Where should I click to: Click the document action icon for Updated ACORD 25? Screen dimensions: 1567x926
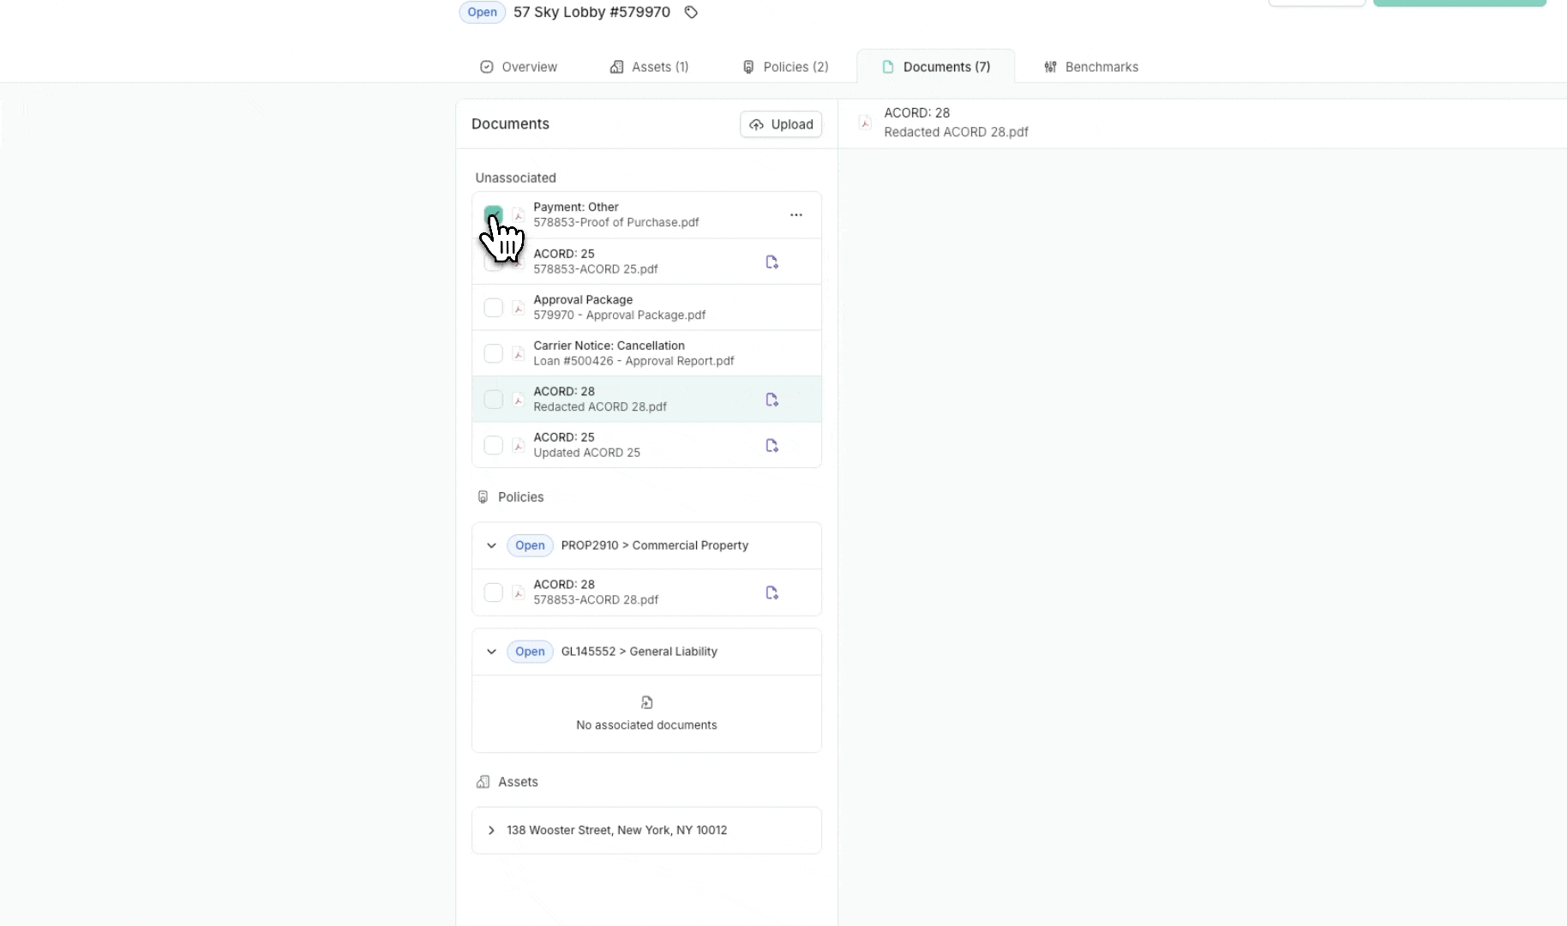pos(771,445)
